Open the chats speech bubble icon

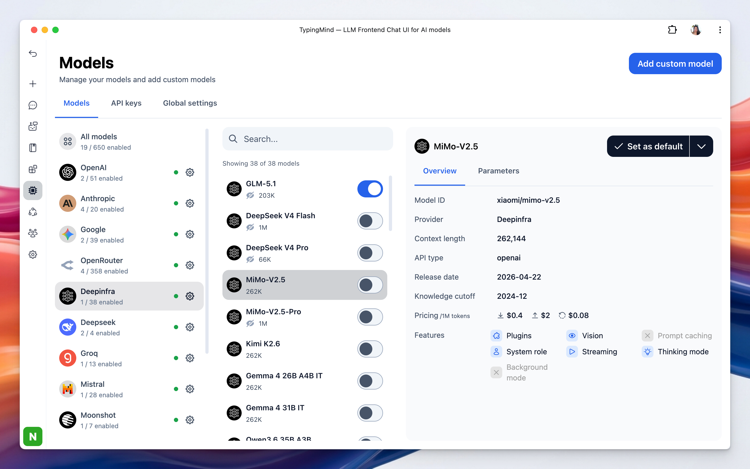click(33, 105)
